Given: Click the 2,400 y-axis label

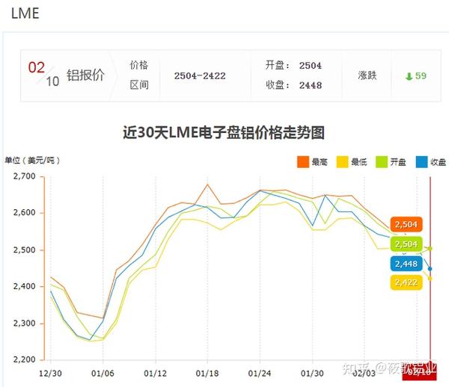Looking at the screenshot, I should tap(25, 286).
